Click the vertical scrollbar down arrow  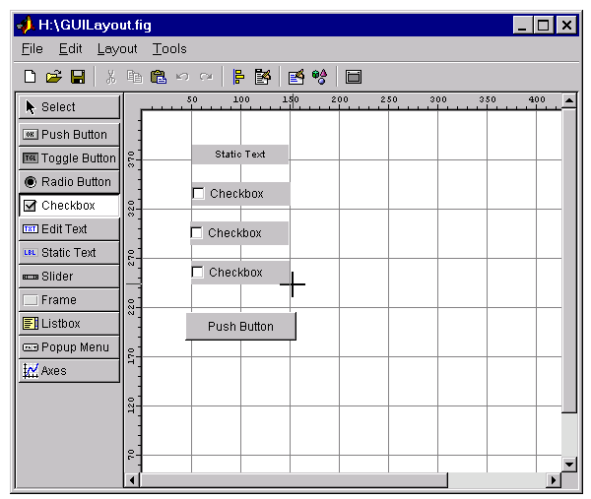pos(569,465)
